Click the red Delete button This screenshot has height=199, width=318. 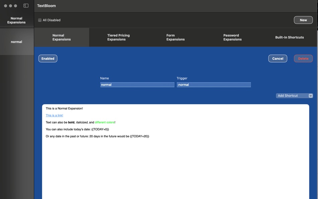tap(303, 59)
